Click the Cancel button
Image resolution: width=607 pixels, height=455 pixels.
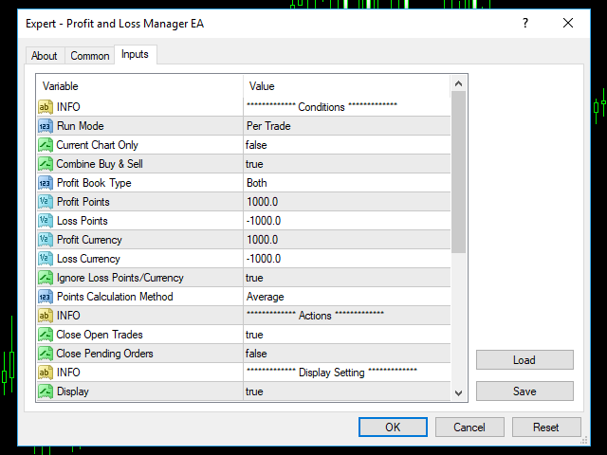pyautogui.click(x=469, y=428)
